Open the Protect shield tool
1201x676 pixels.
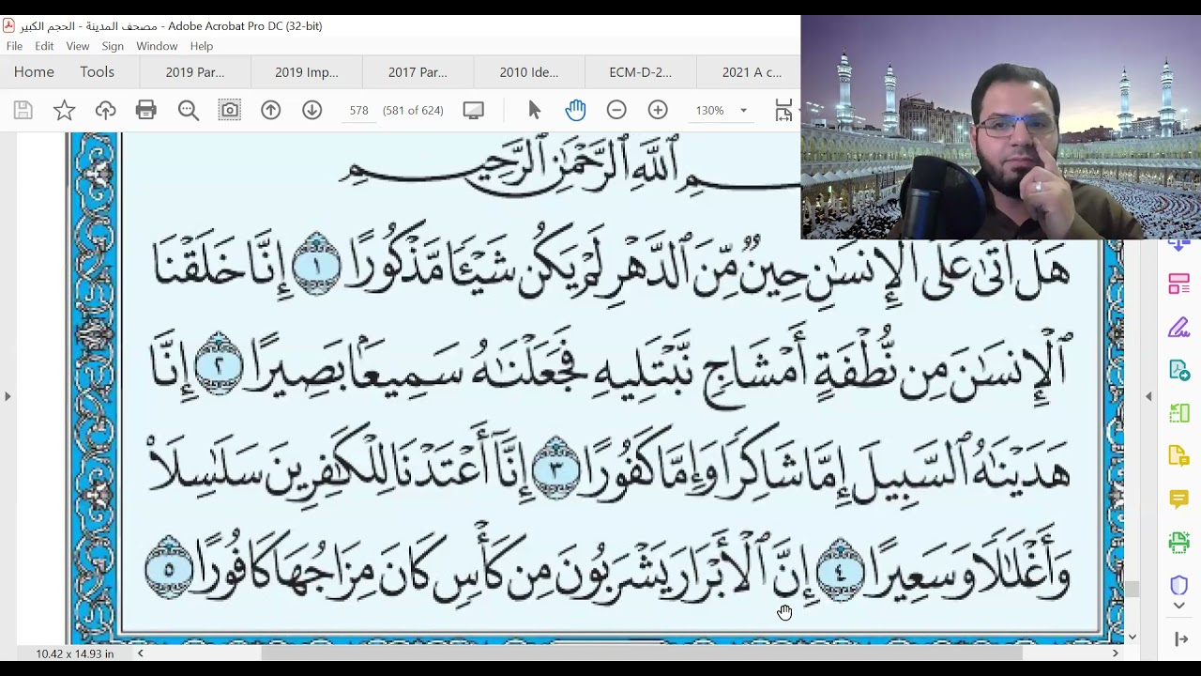(1179, 585)
